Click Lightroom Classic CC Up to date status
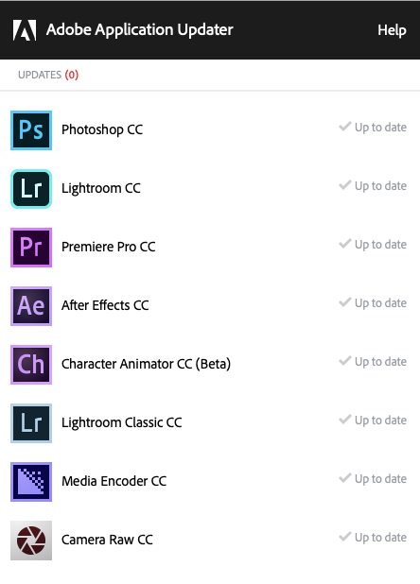The image size is (420, 584). click(373, 421)
